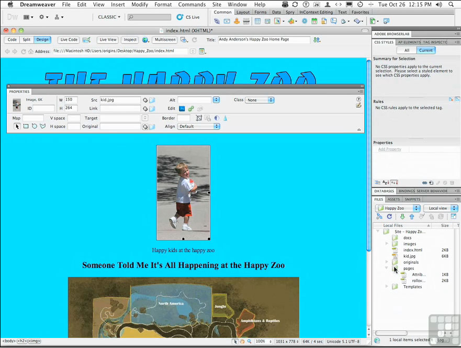Toggle the Live View button
Viewport: 461px width, 348px height.
108,40
